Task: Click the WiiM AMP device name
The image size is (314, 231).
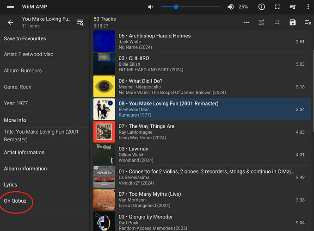Action: pos(34,6)
